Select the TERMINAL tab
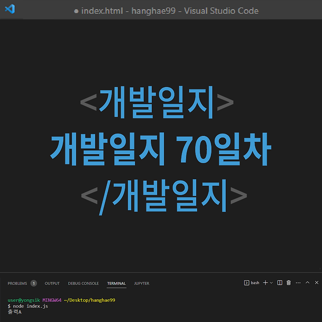Screen dimensions: 322x322 click(116, 283)
